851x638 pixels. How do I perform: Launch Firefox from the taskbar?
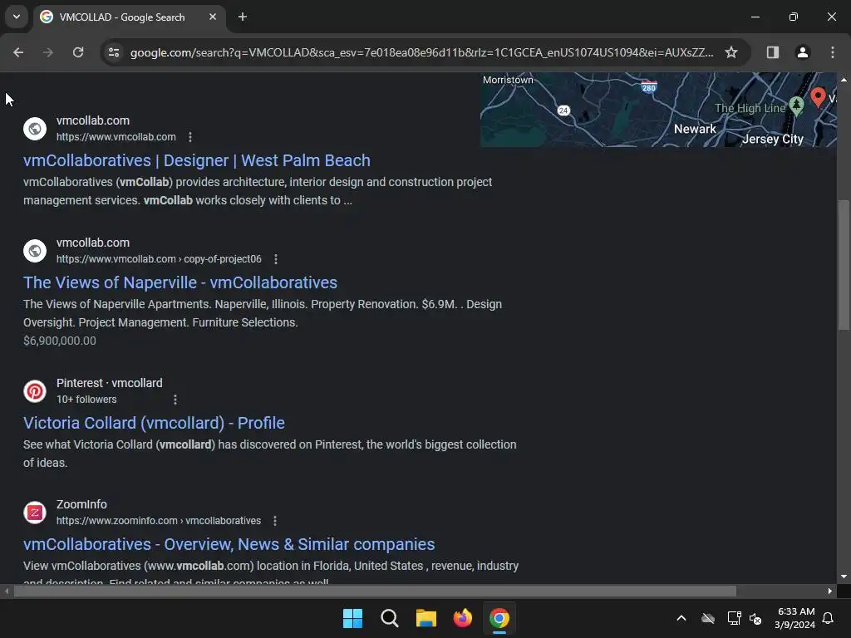tap(462, 618)
